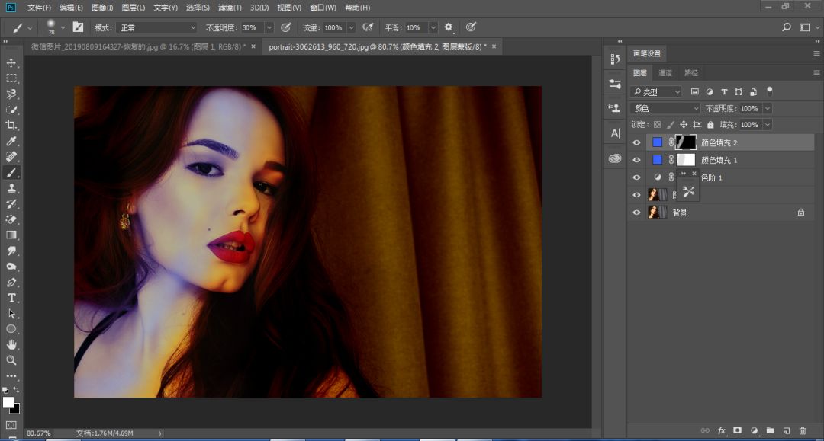The width and height of the screenshot is (824, 441).
Task: Select the 颜色填充 1 layer mask thumbnail
Action: (686, 160)
